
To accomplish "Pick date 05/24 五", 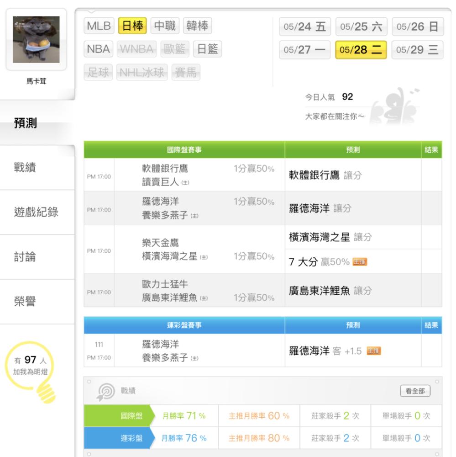I will [304, 27].
